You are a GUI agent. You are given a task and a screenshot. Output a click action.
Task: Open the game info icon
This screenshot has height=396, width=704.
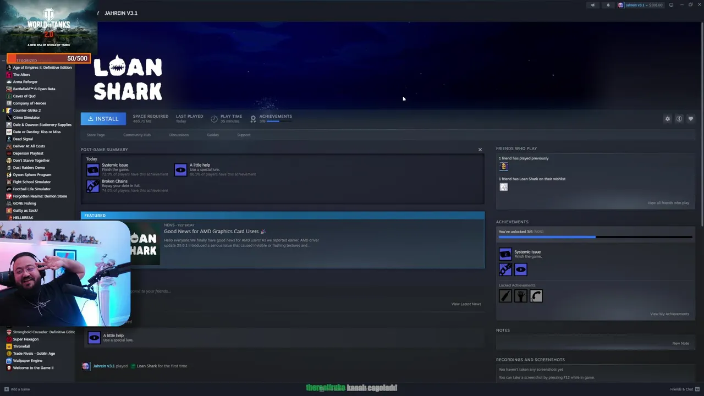click(x=679, y=119)
